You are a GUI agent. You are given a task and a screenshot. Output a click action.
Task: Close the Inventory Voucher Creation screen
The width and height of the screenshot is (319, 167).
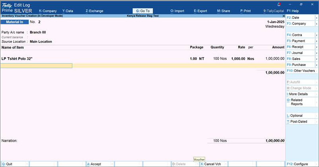click(284, 16)
